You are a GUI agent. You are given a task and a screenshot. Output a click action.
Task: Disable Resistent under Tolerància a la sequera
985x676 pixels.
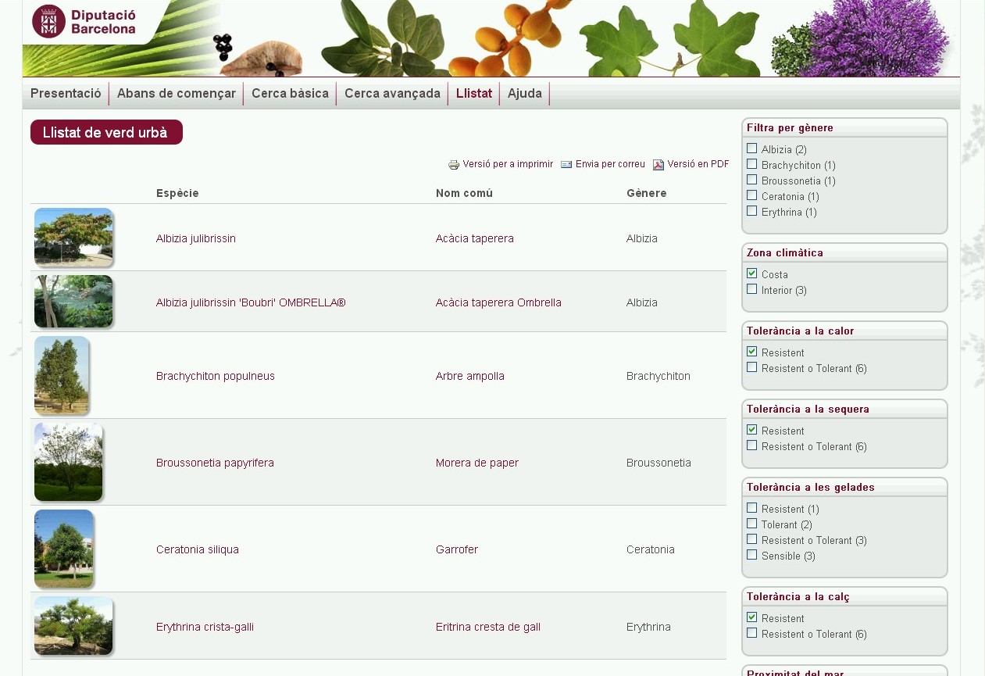[x=752, y=430]
